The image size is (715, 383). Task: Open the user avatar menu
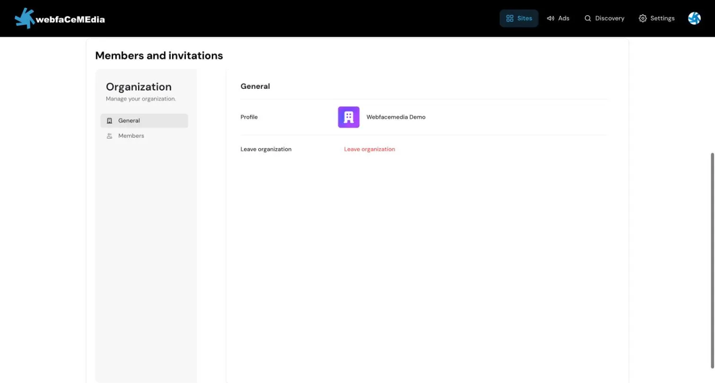tap(694, 18)
